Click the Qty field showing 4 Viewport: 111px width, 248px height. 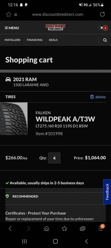tap(54, 158)
